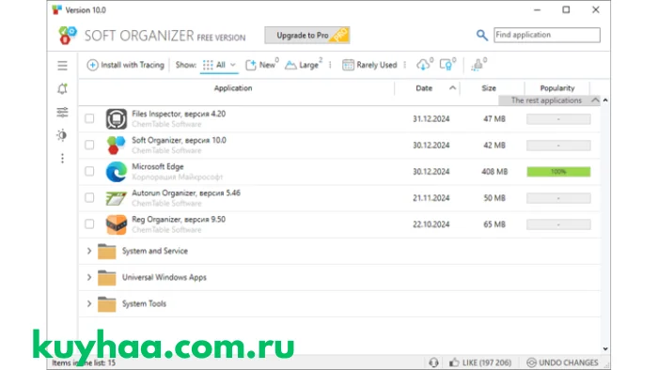Open settings sliders icon in sidebar
The height and width of the screenshot is (370, 658).
point(62,112)
